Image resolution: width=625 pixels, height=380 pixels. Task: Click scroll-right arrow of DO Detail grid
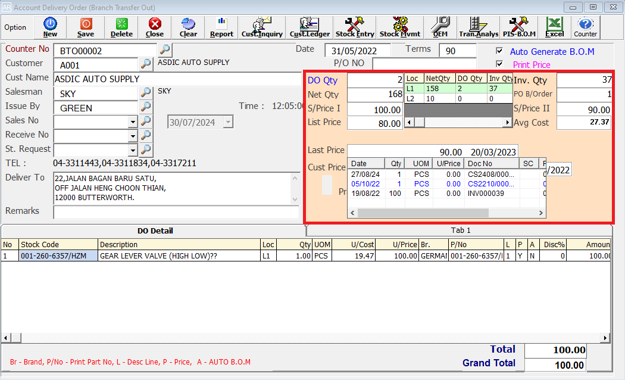(x=605, y=338)
